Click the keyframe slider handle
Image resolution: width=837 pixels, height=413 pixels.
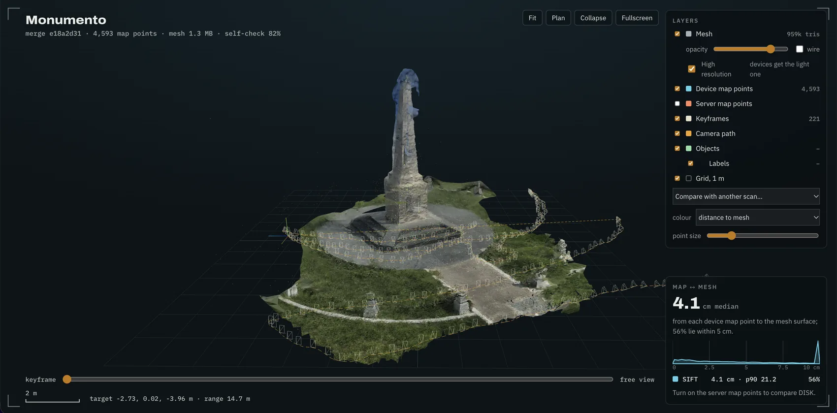point(67,380)
